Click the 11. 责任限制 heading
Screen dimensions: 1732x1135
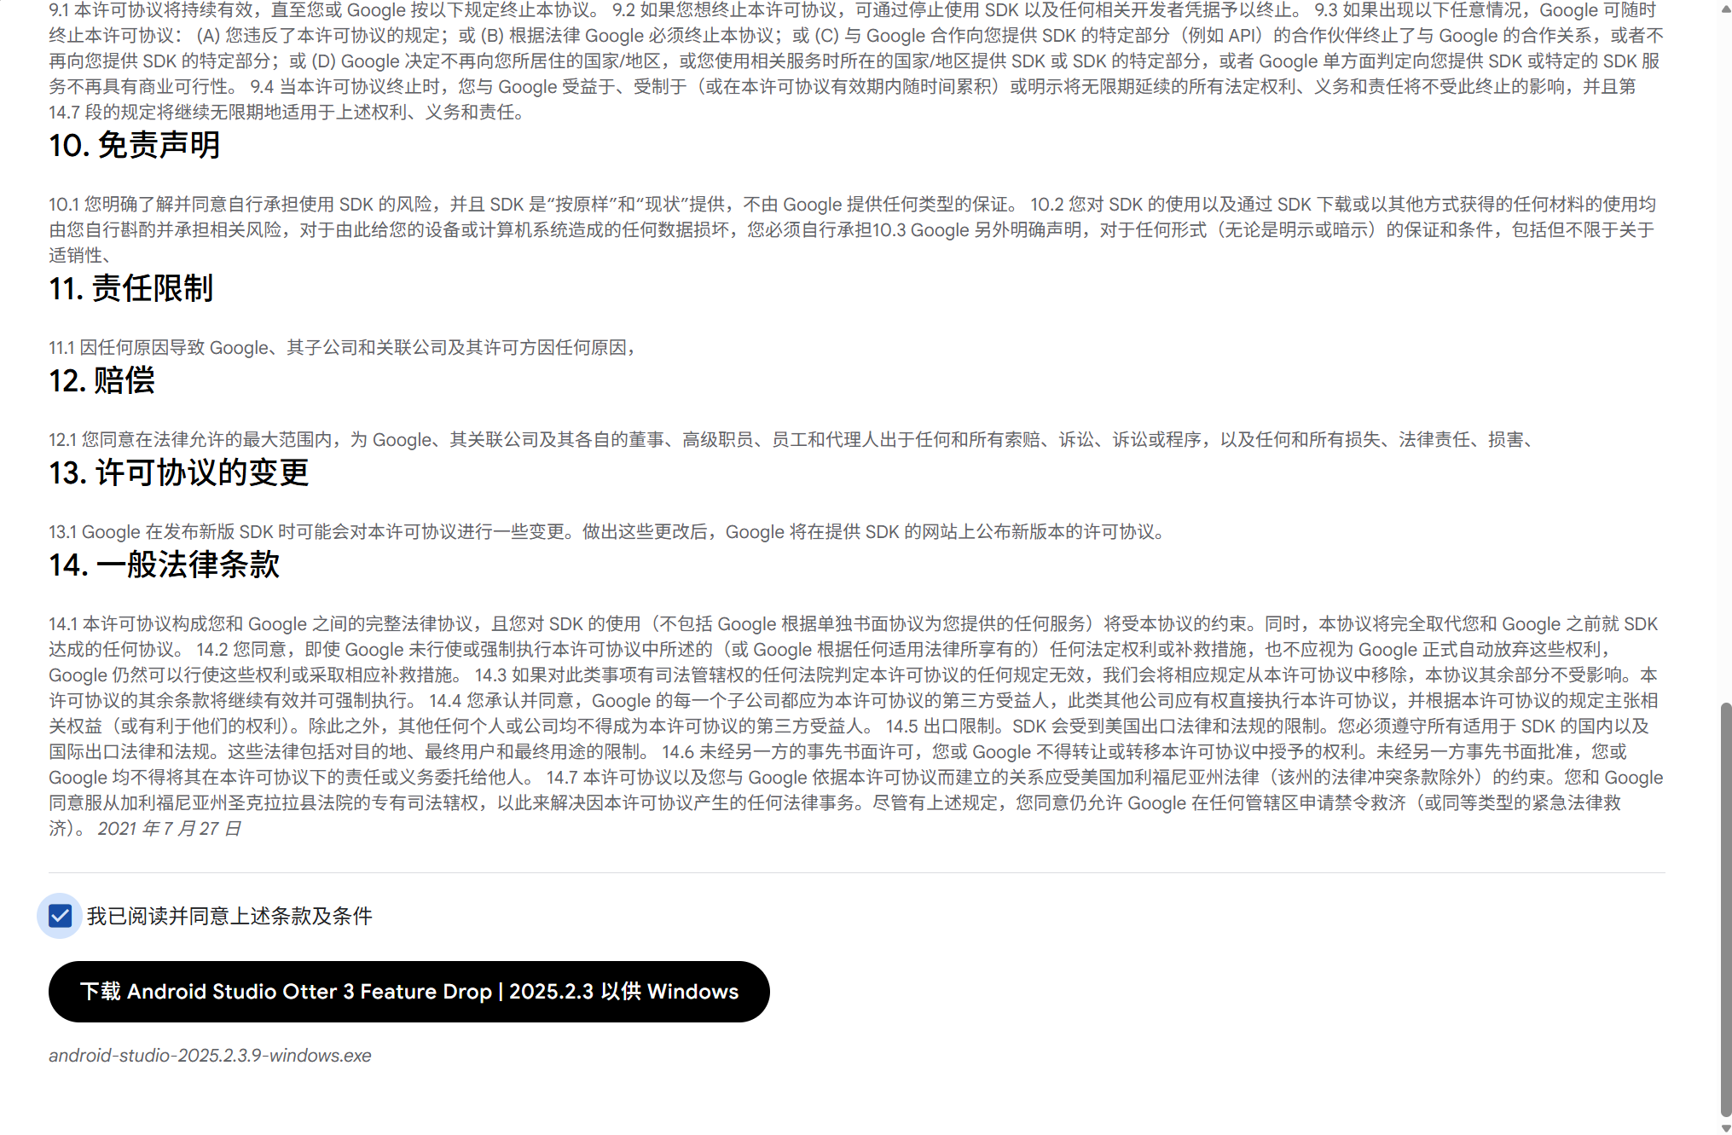point(130,288)
